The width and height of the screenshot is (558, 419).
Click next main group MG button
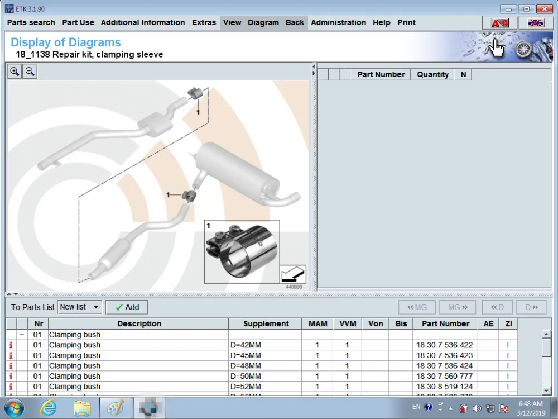coord(458,307)
